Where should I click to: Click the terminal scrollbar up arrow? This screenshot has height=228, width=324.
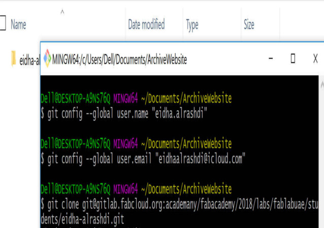click(x=322, y=85)
